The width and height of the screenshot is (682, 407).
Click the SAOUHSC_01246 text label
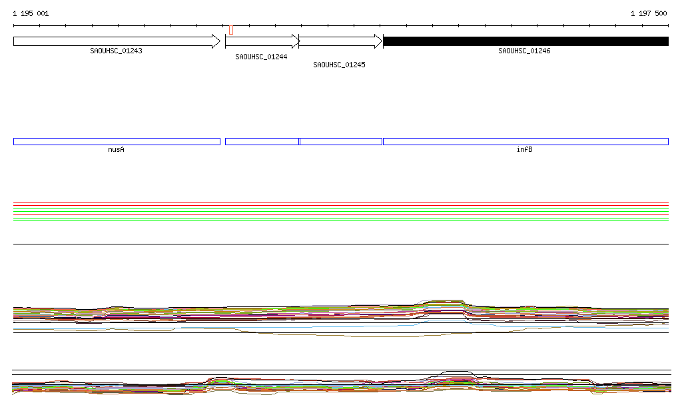point(524,51)
